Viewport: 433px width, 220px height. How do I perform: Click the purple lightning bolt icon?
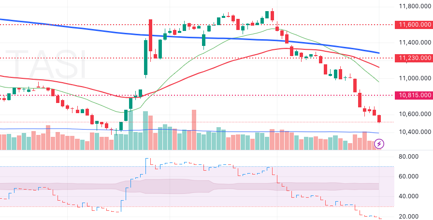tap(379, 144)
